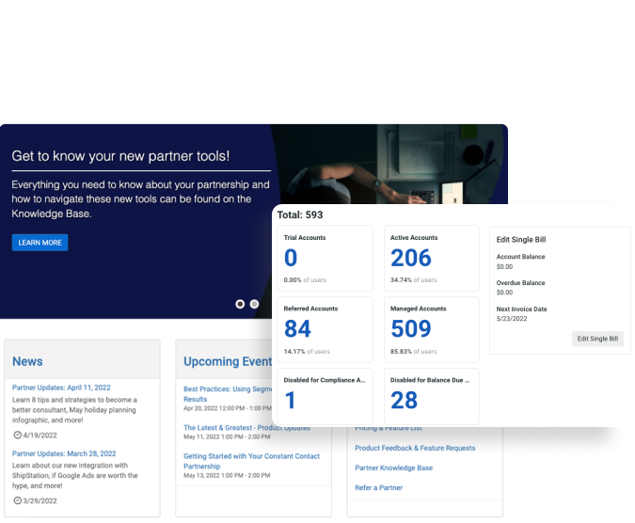Open Partner Updates: March 28, 2022 news

pos(64,453)
